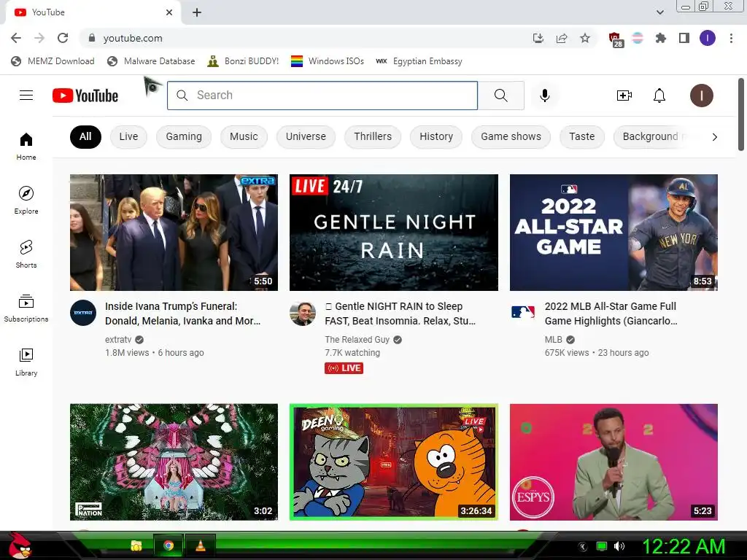Open the YouTube hamburger guide menu
Viewport: 747px width, 560px height.
click(26, 96)
